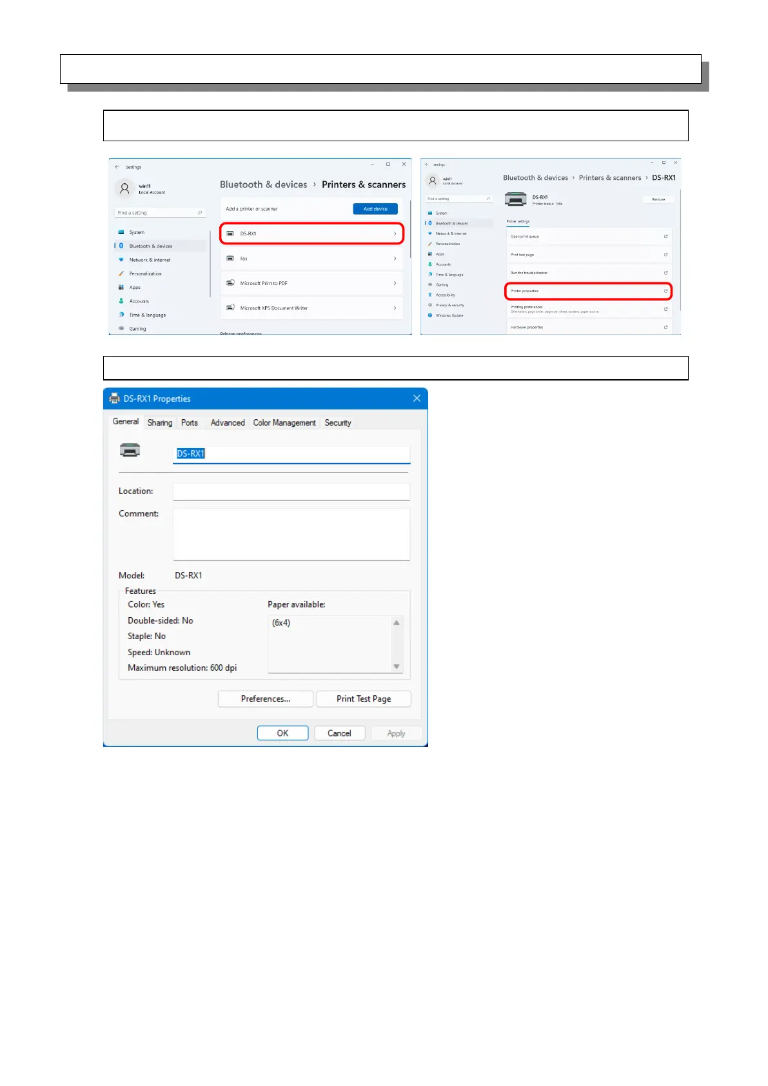Open the Color Management tab
Screen dimensions: 768x1086
pyautogui.click(x=284, y=423)
